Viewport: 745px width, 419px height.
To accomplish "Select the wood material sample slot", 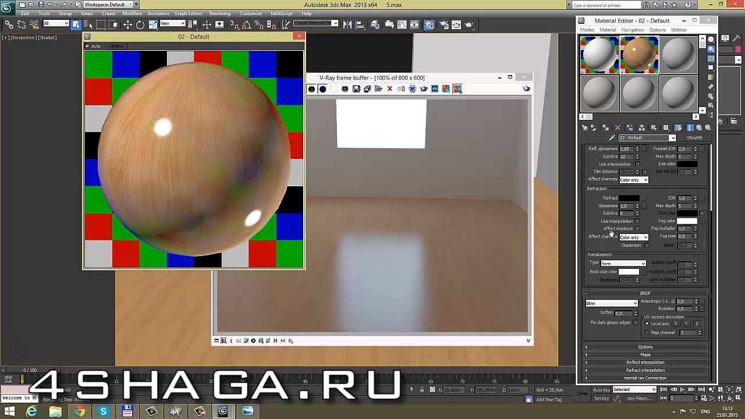I will [x=639, y=54].
